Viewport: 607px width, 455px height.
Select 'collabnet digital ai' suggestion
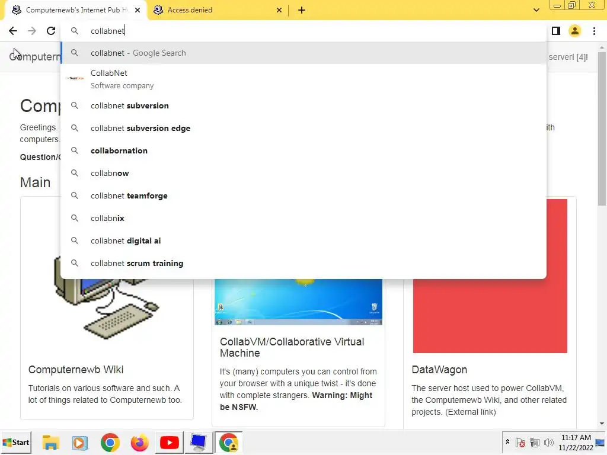(303, 241)
